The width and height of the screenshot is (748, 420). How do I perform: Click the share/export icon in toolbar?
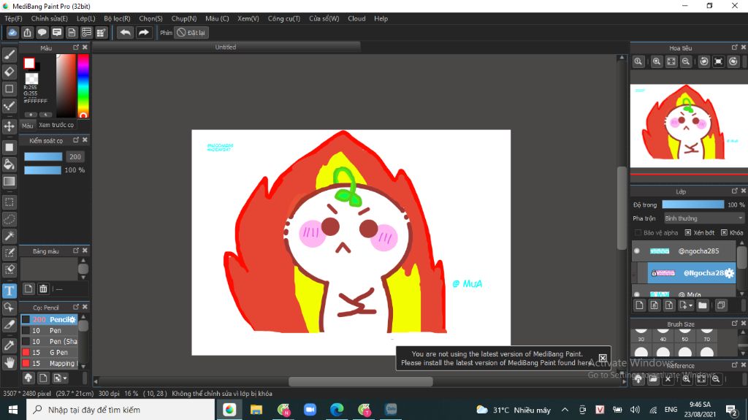point(27,32)
